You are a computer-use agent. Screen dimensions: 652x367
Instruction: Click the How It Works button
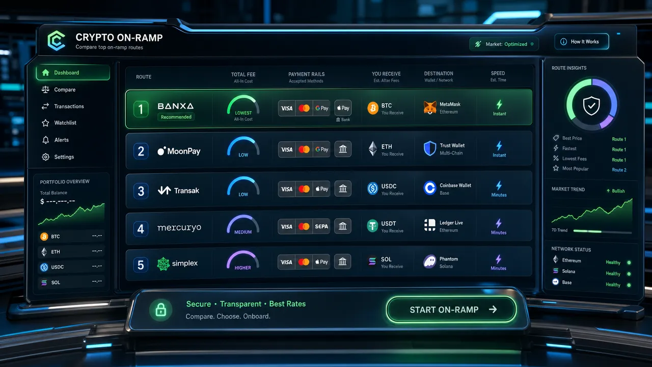581,42
